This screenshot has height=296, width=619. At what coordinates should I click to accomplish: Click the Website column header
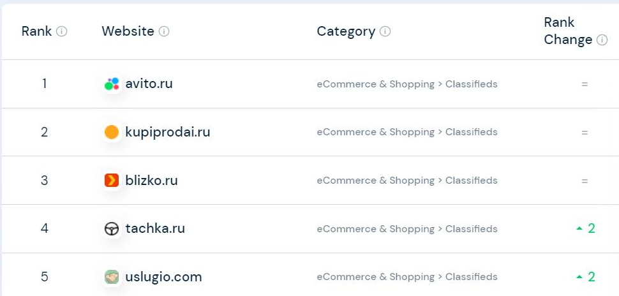click(x=128, y=31)
